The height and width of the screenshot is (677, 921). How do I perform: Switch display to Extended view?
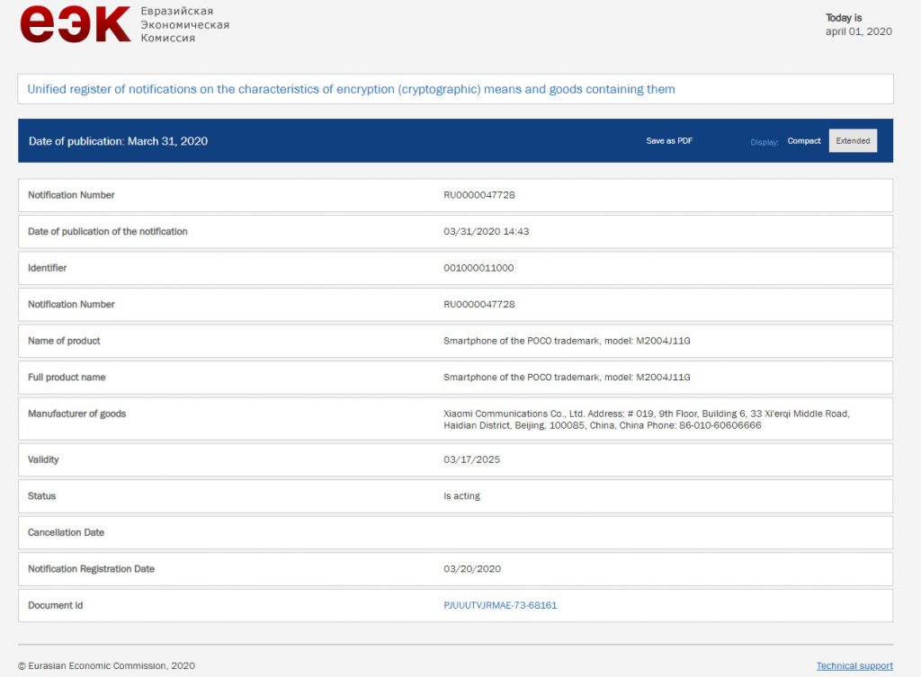click(x=853, y=141)
